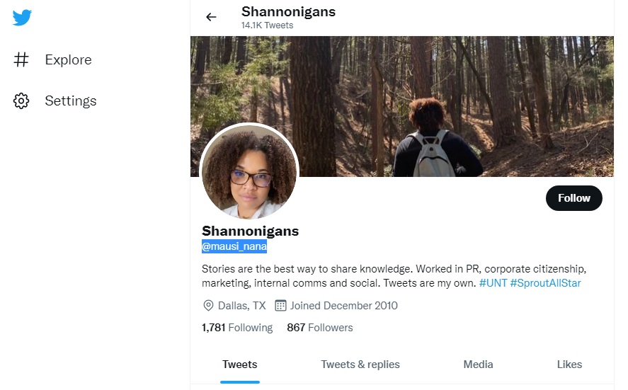628x390 pixels.
Task: Open the forest header banner image
Action: point(401,106)
